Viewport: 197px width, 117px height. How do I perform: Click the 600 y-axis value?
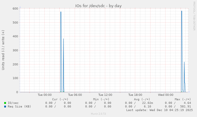point(15,8)
